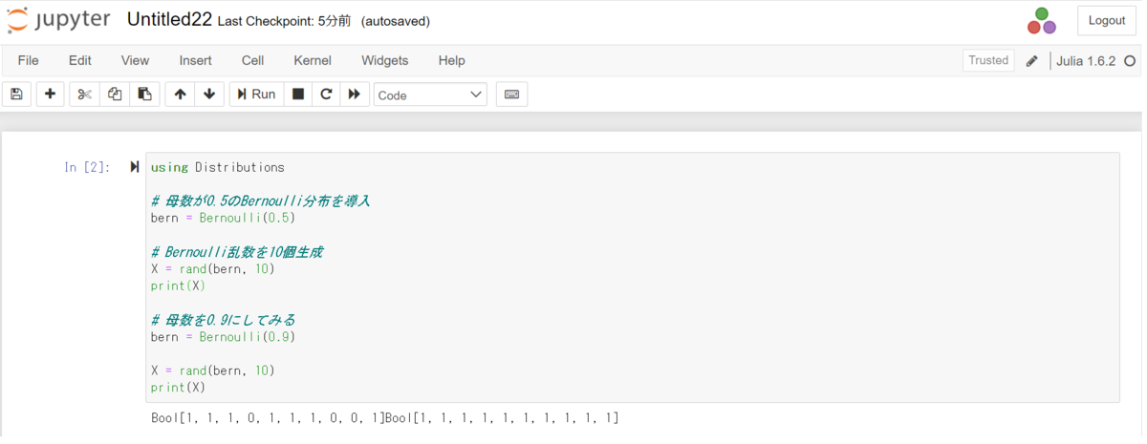Click the 'Julia 1.6.2' kernel name

(1086, 61)
